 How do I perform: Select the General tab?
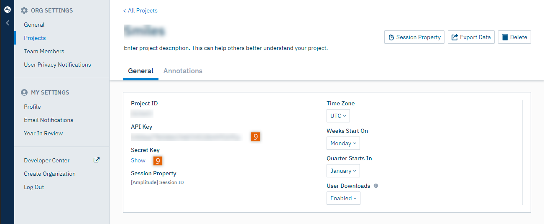pos(140,71)
